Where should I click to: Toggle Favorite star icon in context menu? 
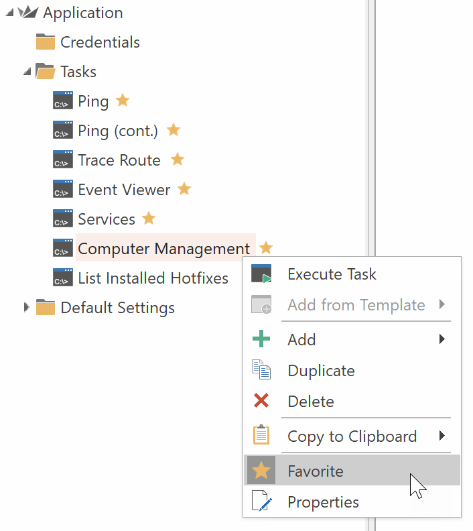pos(261,471)
